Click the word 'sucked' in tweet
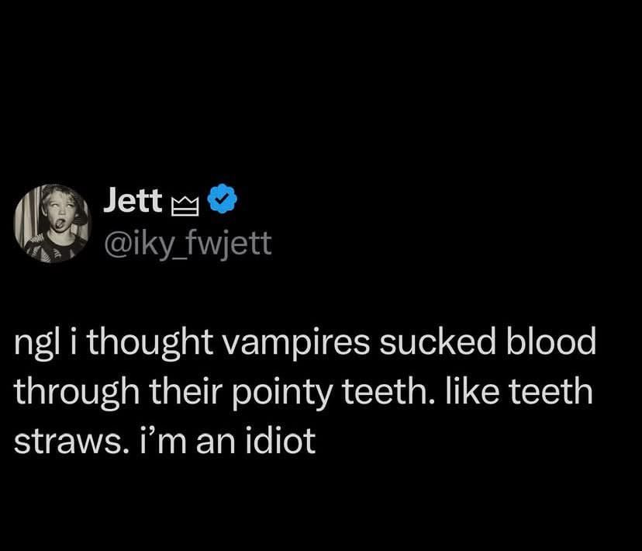 [437, 341]
